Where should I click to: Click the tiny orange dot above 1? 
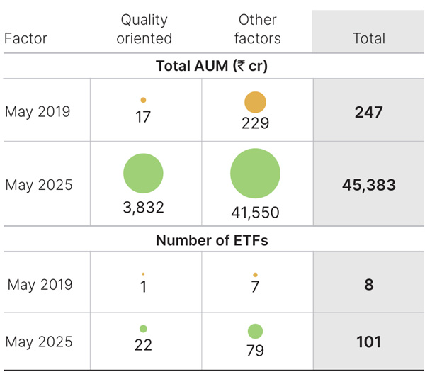coord(143,274)
